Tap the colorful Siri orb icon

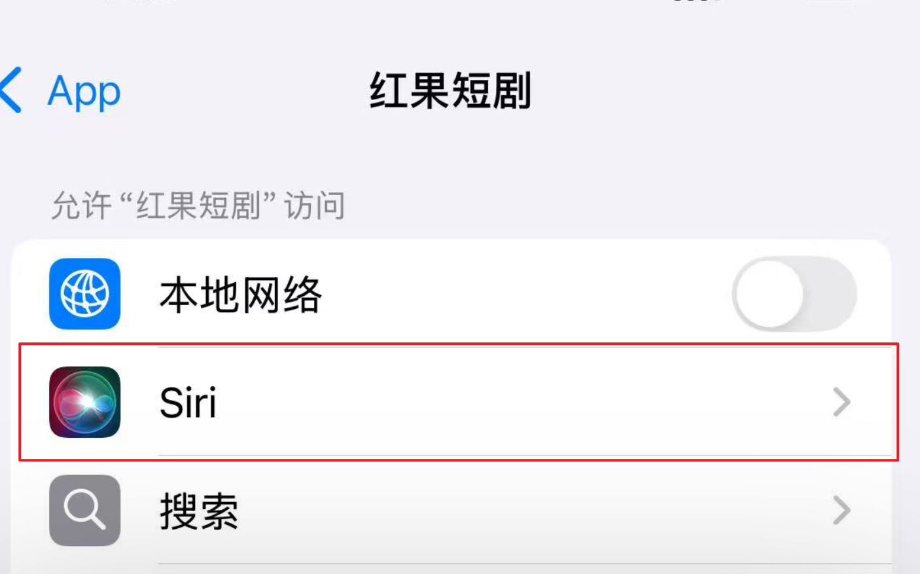click(85, 402)
